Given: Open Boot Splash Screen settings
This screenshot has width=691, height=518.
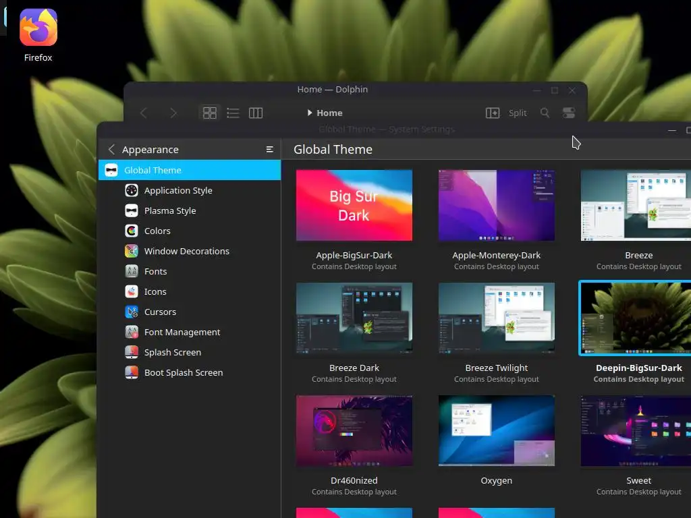Looking at the screenshot, I should click(190, 372).
